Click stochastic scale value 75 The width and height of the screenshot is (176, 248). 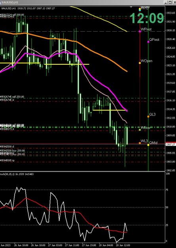(167, 190)
